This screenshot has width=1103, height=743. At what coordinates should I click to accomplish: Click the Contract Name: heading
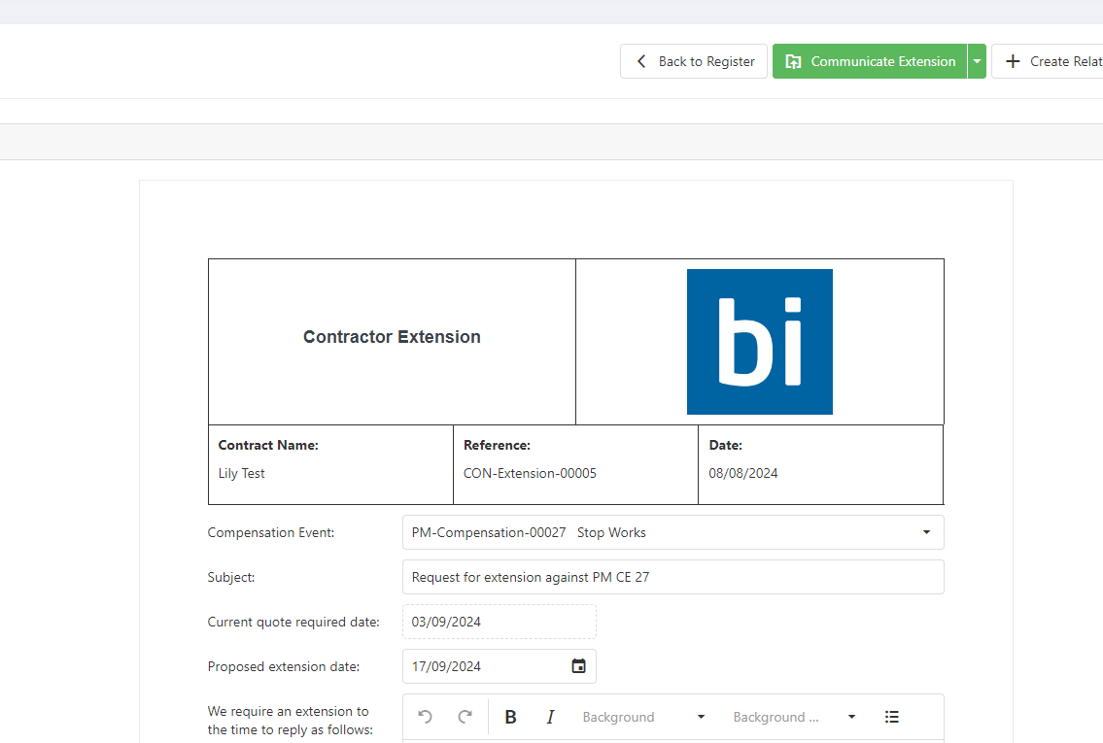click(268, 445)
